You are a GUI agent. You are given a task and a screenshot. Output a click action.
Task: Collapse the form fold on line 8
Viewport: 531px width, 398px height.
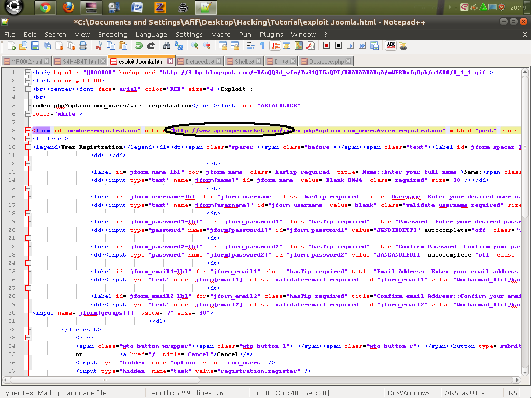click(x=28, y=130)
